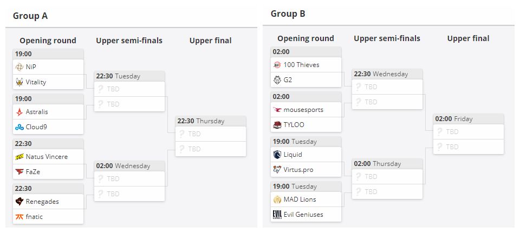Click the fnatic orange logo
Screen dimensions: 520x233
click(x=19, y=217)
